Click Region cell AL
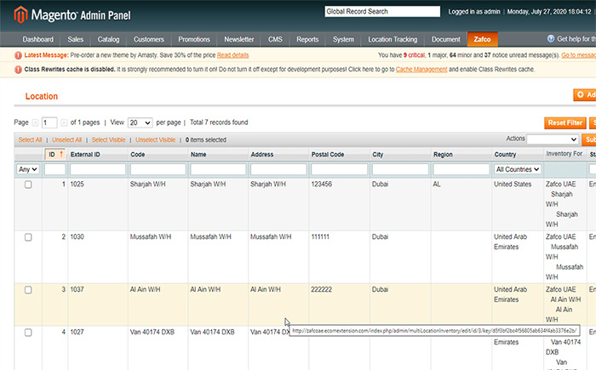This screenshot has width=596, height=370. pos(437,185)
